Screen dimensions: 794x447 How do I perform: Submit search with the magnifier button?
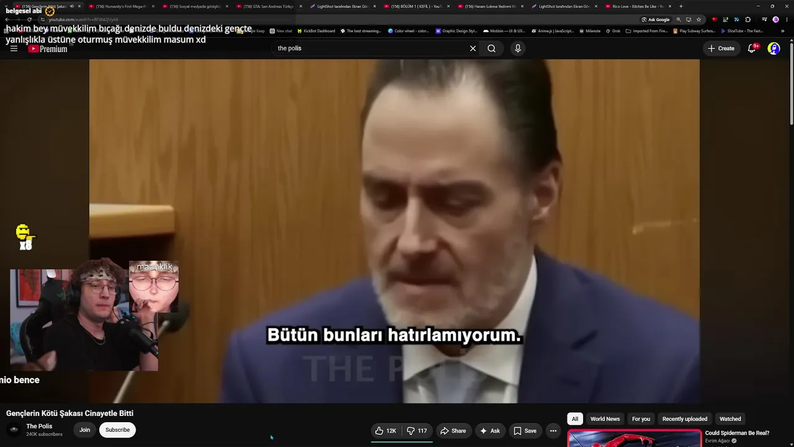491,48
